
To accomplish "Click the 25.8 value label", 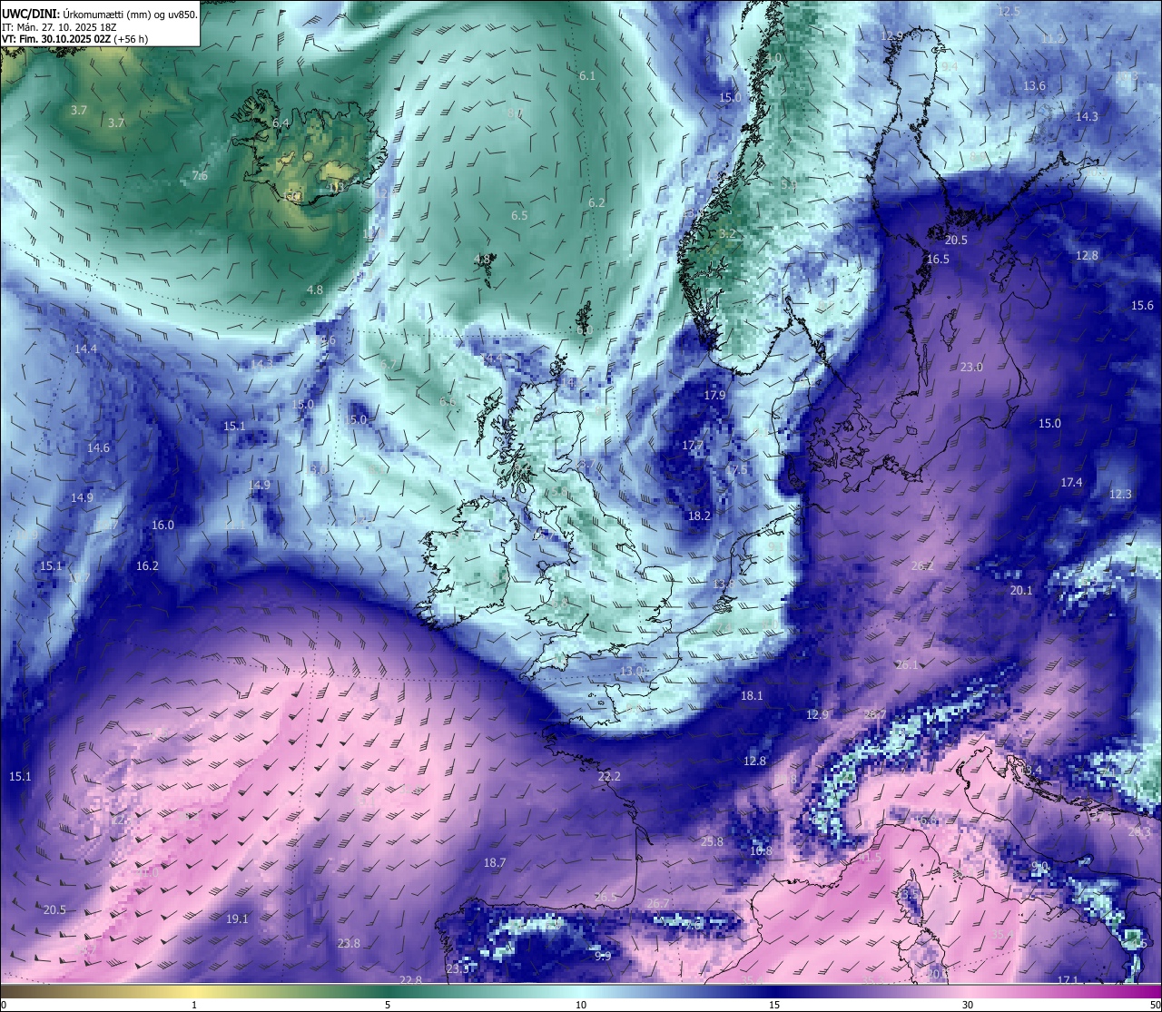I will click(713, 842).
